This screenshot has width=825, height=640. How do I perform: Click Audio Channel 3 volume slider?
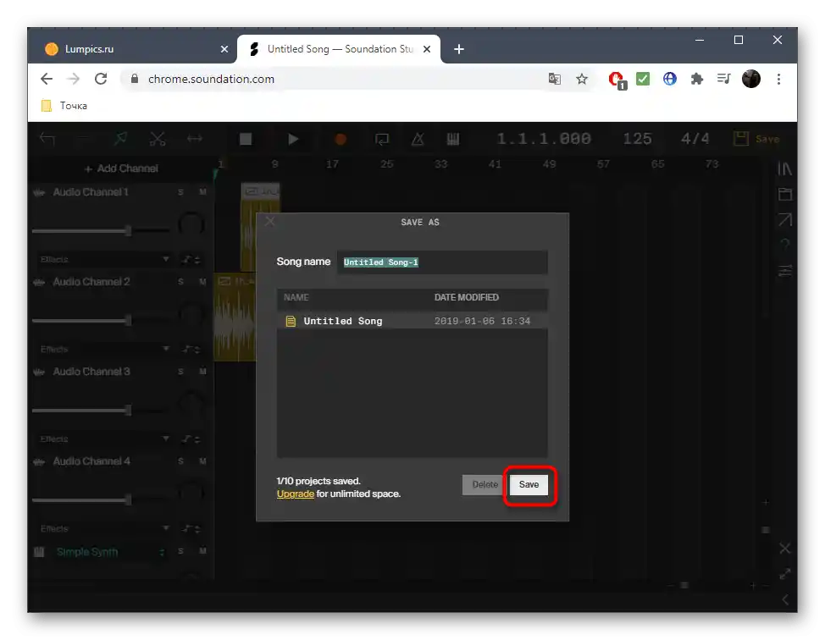coord(101,411)
